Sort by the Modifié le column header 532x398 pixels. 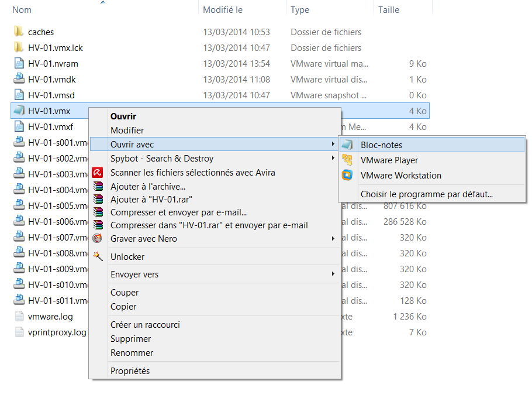click(x=223, y=10)
